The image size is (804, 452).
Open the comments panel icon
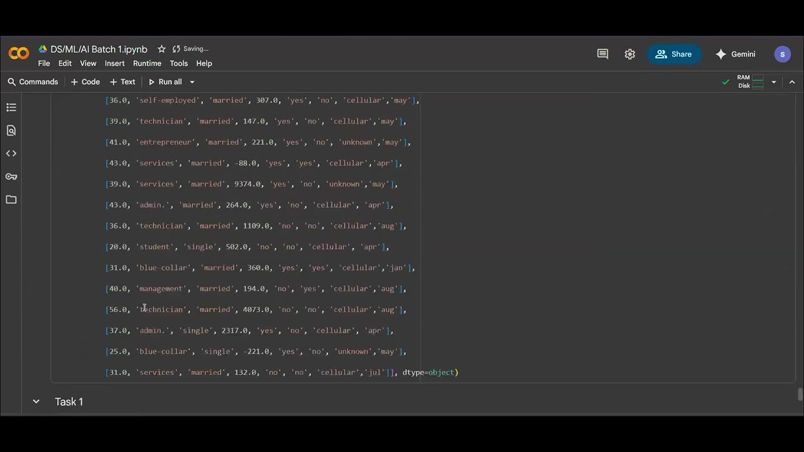602,54
